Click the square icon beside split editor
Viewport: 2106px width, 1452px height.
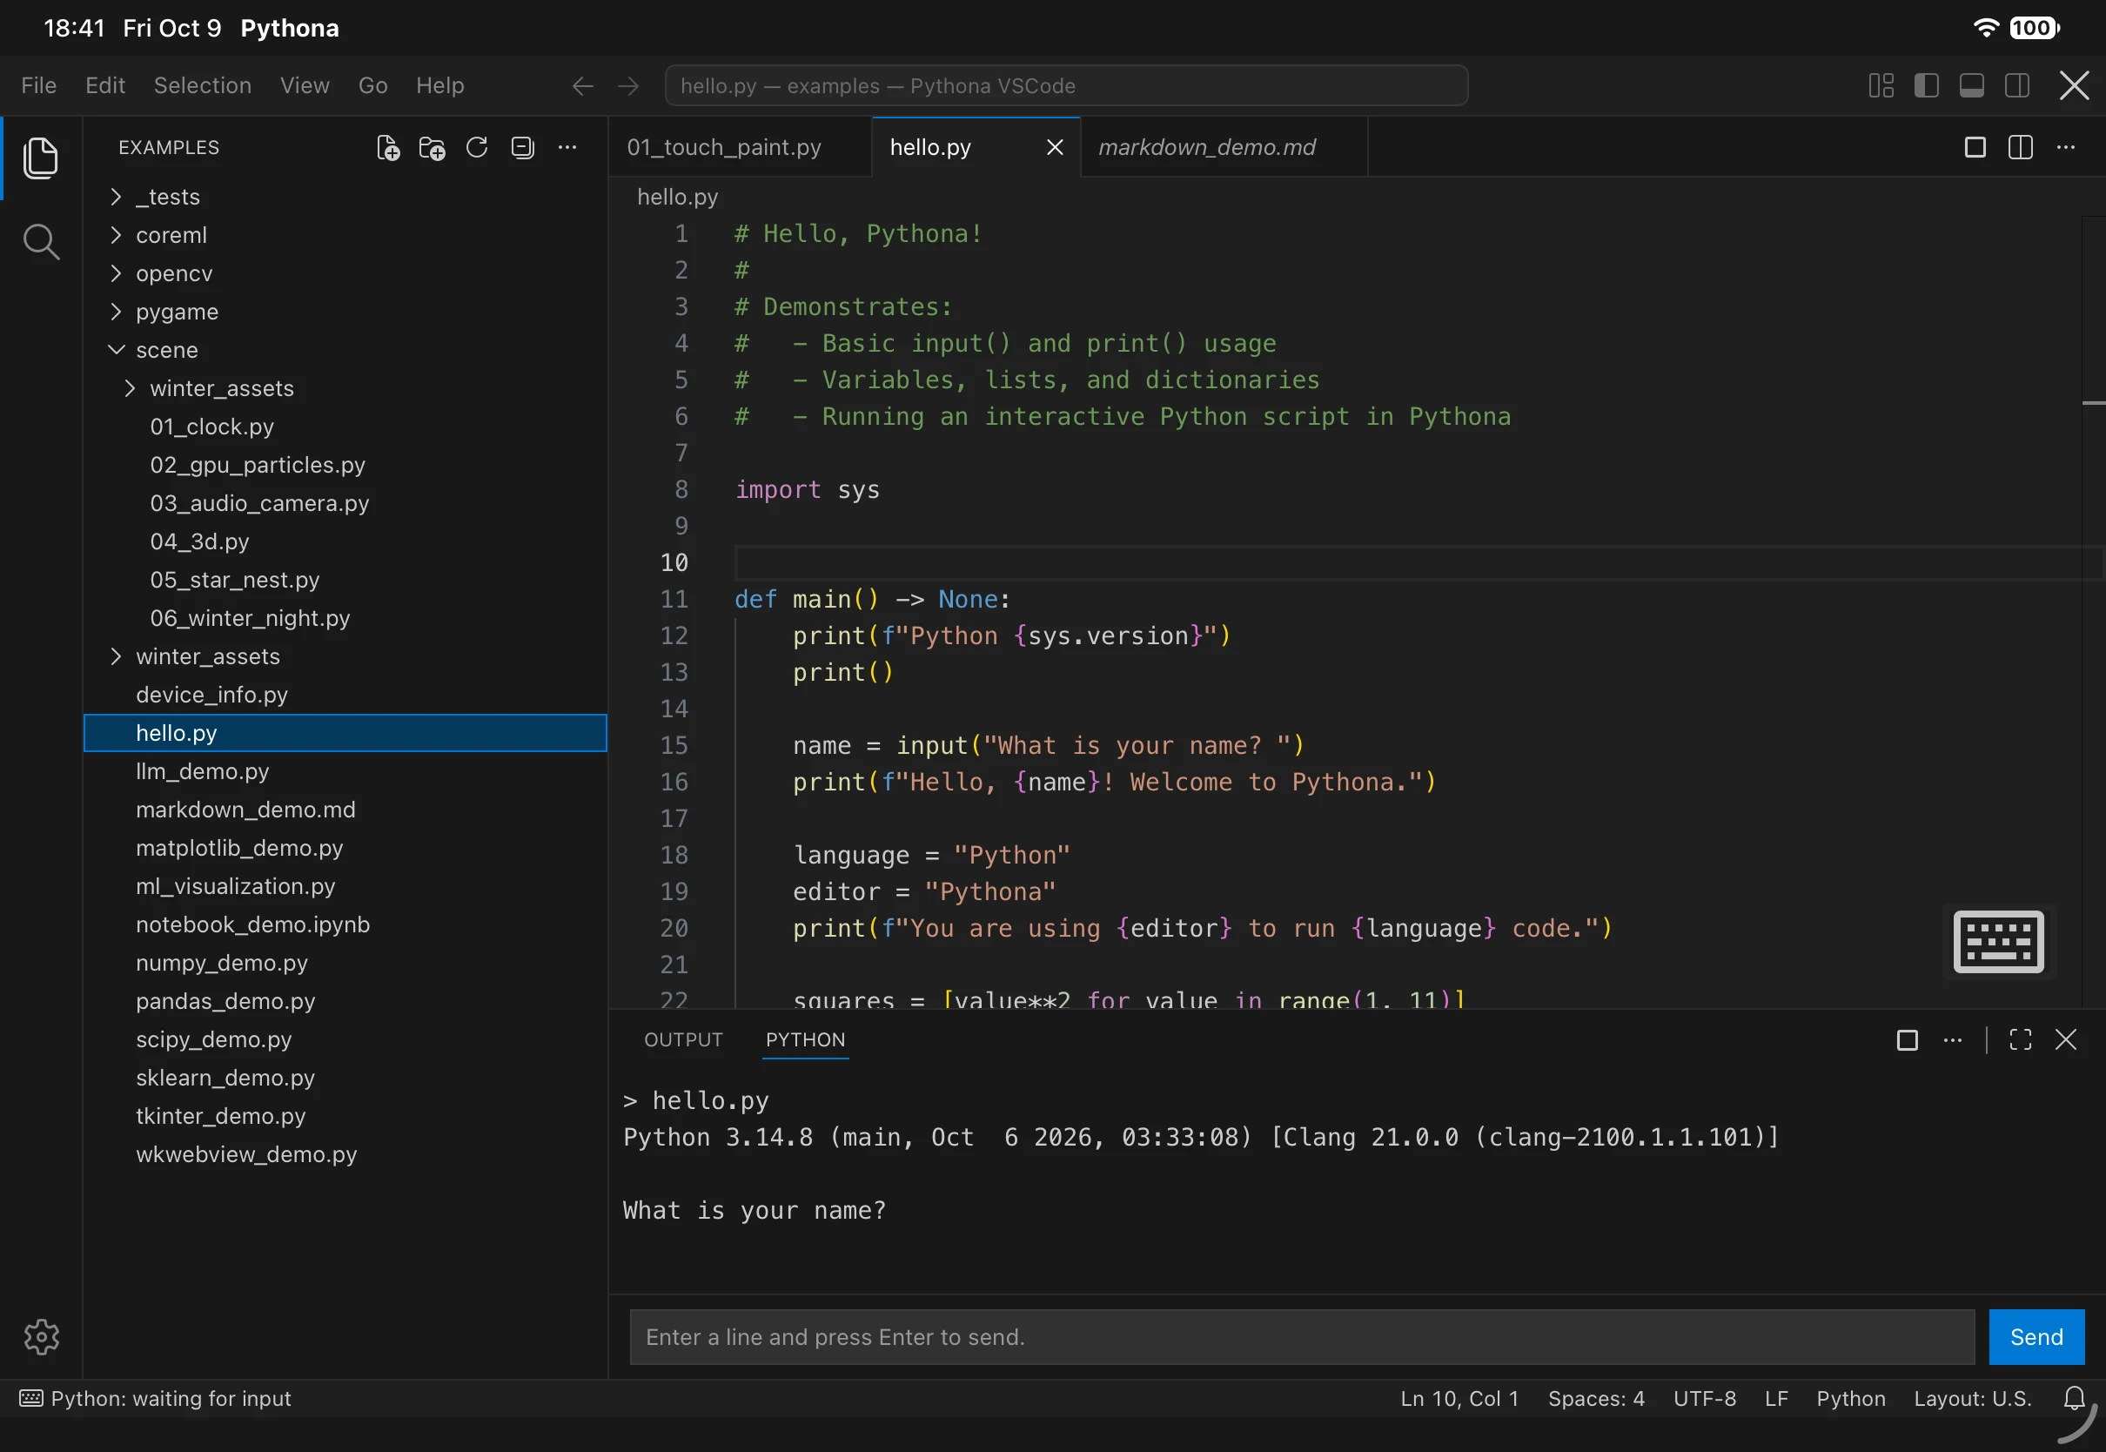tap(1975, 147)
